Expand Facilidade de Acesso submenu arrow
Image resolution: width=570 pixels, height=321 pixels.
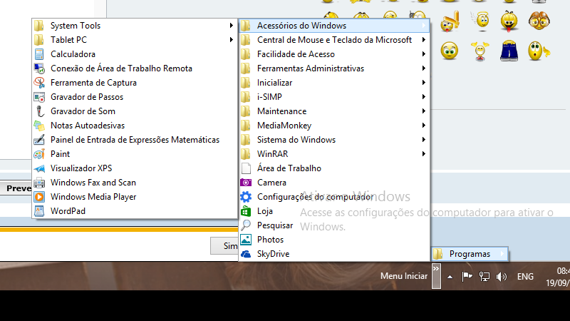(424, 54)
